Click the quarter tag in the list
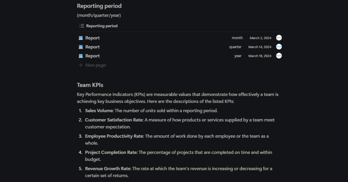348x182 pixels. [235, 47]
